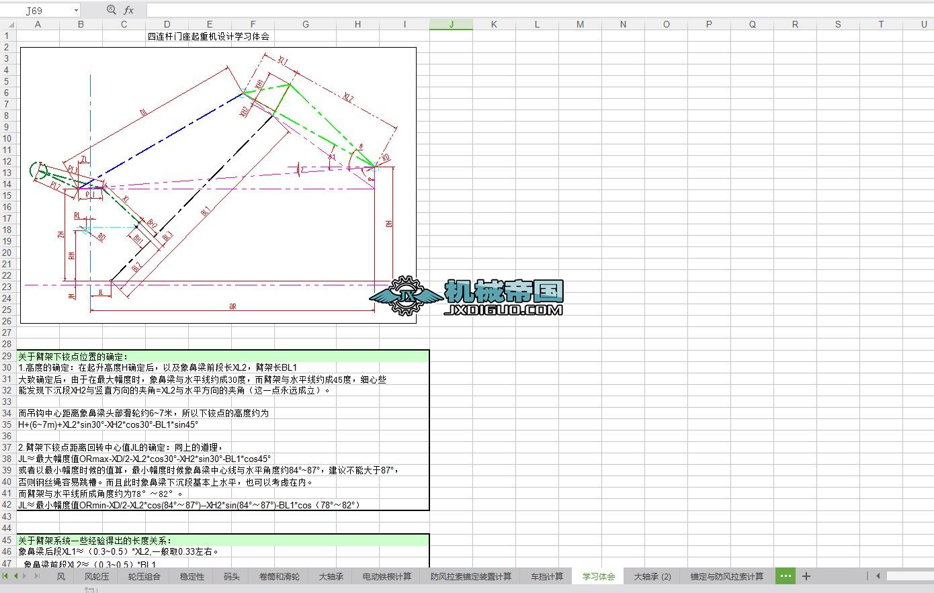
Task: Switch to the 车挡计算 sheet tab
Action: click(547, 576)
